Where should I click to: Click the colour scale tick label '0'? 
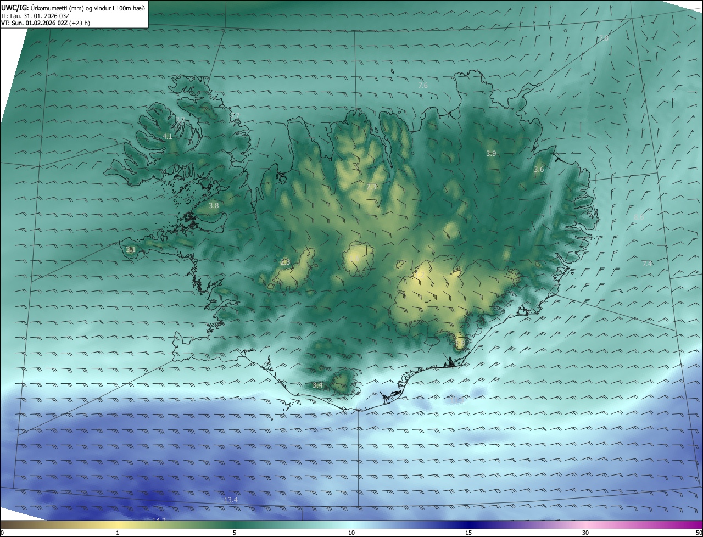(2, 533)
